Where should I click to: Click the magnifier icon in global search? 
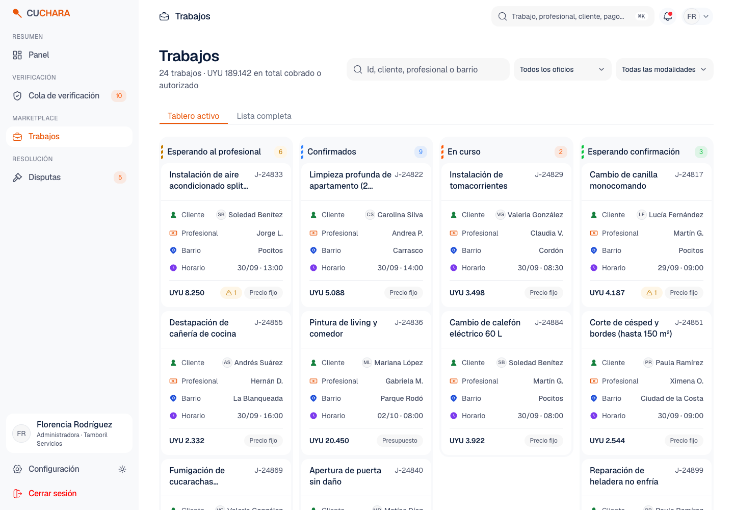[503, 16]
